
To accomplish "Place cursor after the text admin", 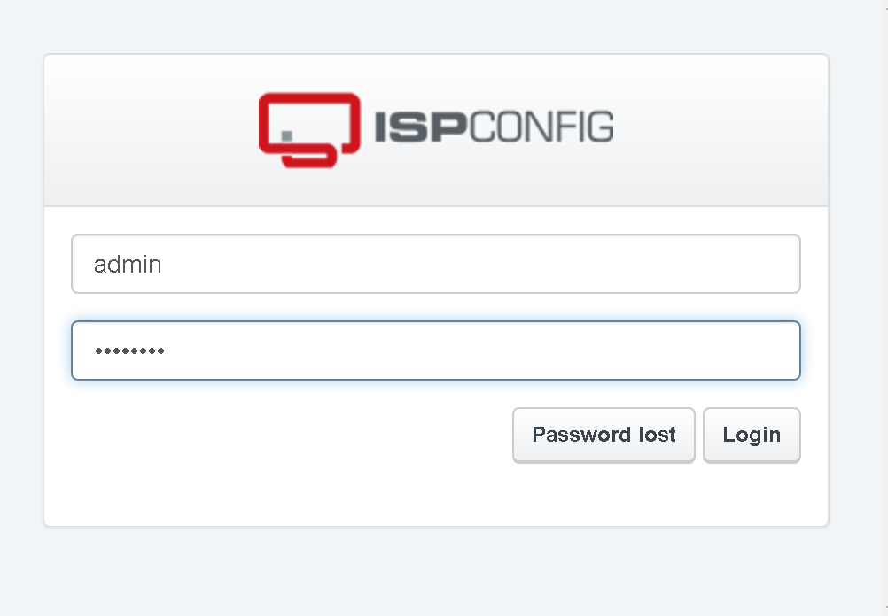I will (x=162, y=265).
